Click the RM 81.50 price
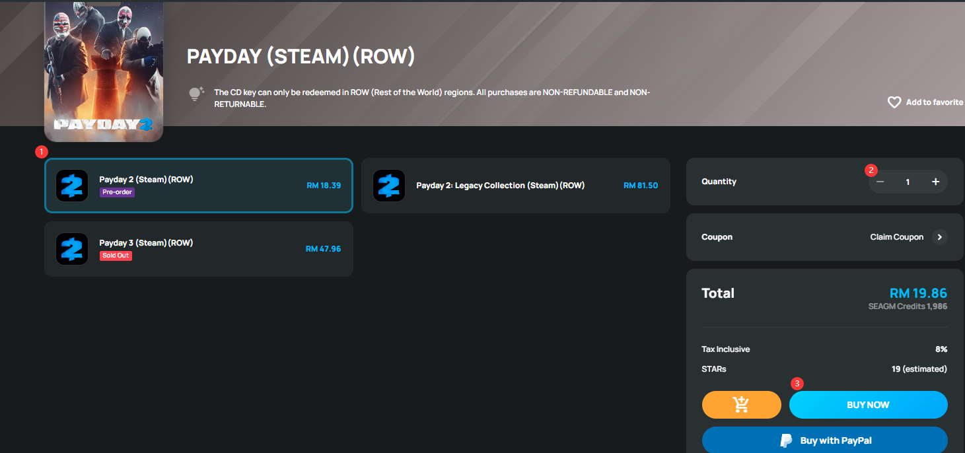Screen dimensions: 965x453 [x=641, y=186]
